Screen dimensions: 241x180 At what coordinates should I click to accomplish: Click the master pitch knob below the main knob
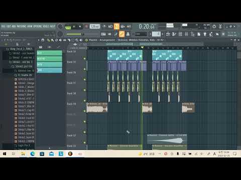click(x=60, y=34)
